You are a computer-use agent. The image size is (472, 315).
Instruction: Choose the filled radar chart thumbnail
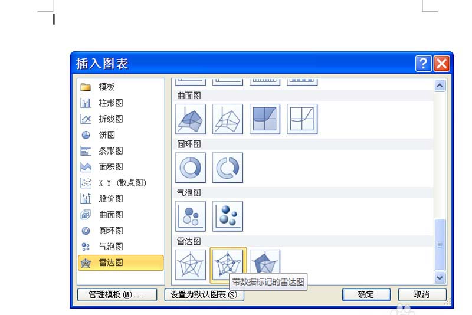pos(265,261)
